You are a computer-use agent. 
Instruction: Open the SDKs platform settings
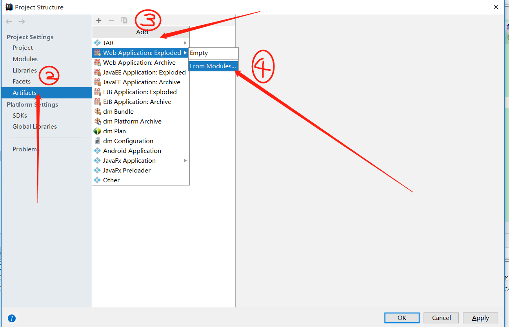tap(20, 116)
